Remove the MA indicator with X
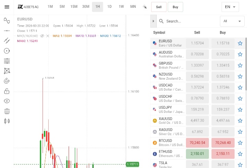The image size is (247, 168). (48, 36)
